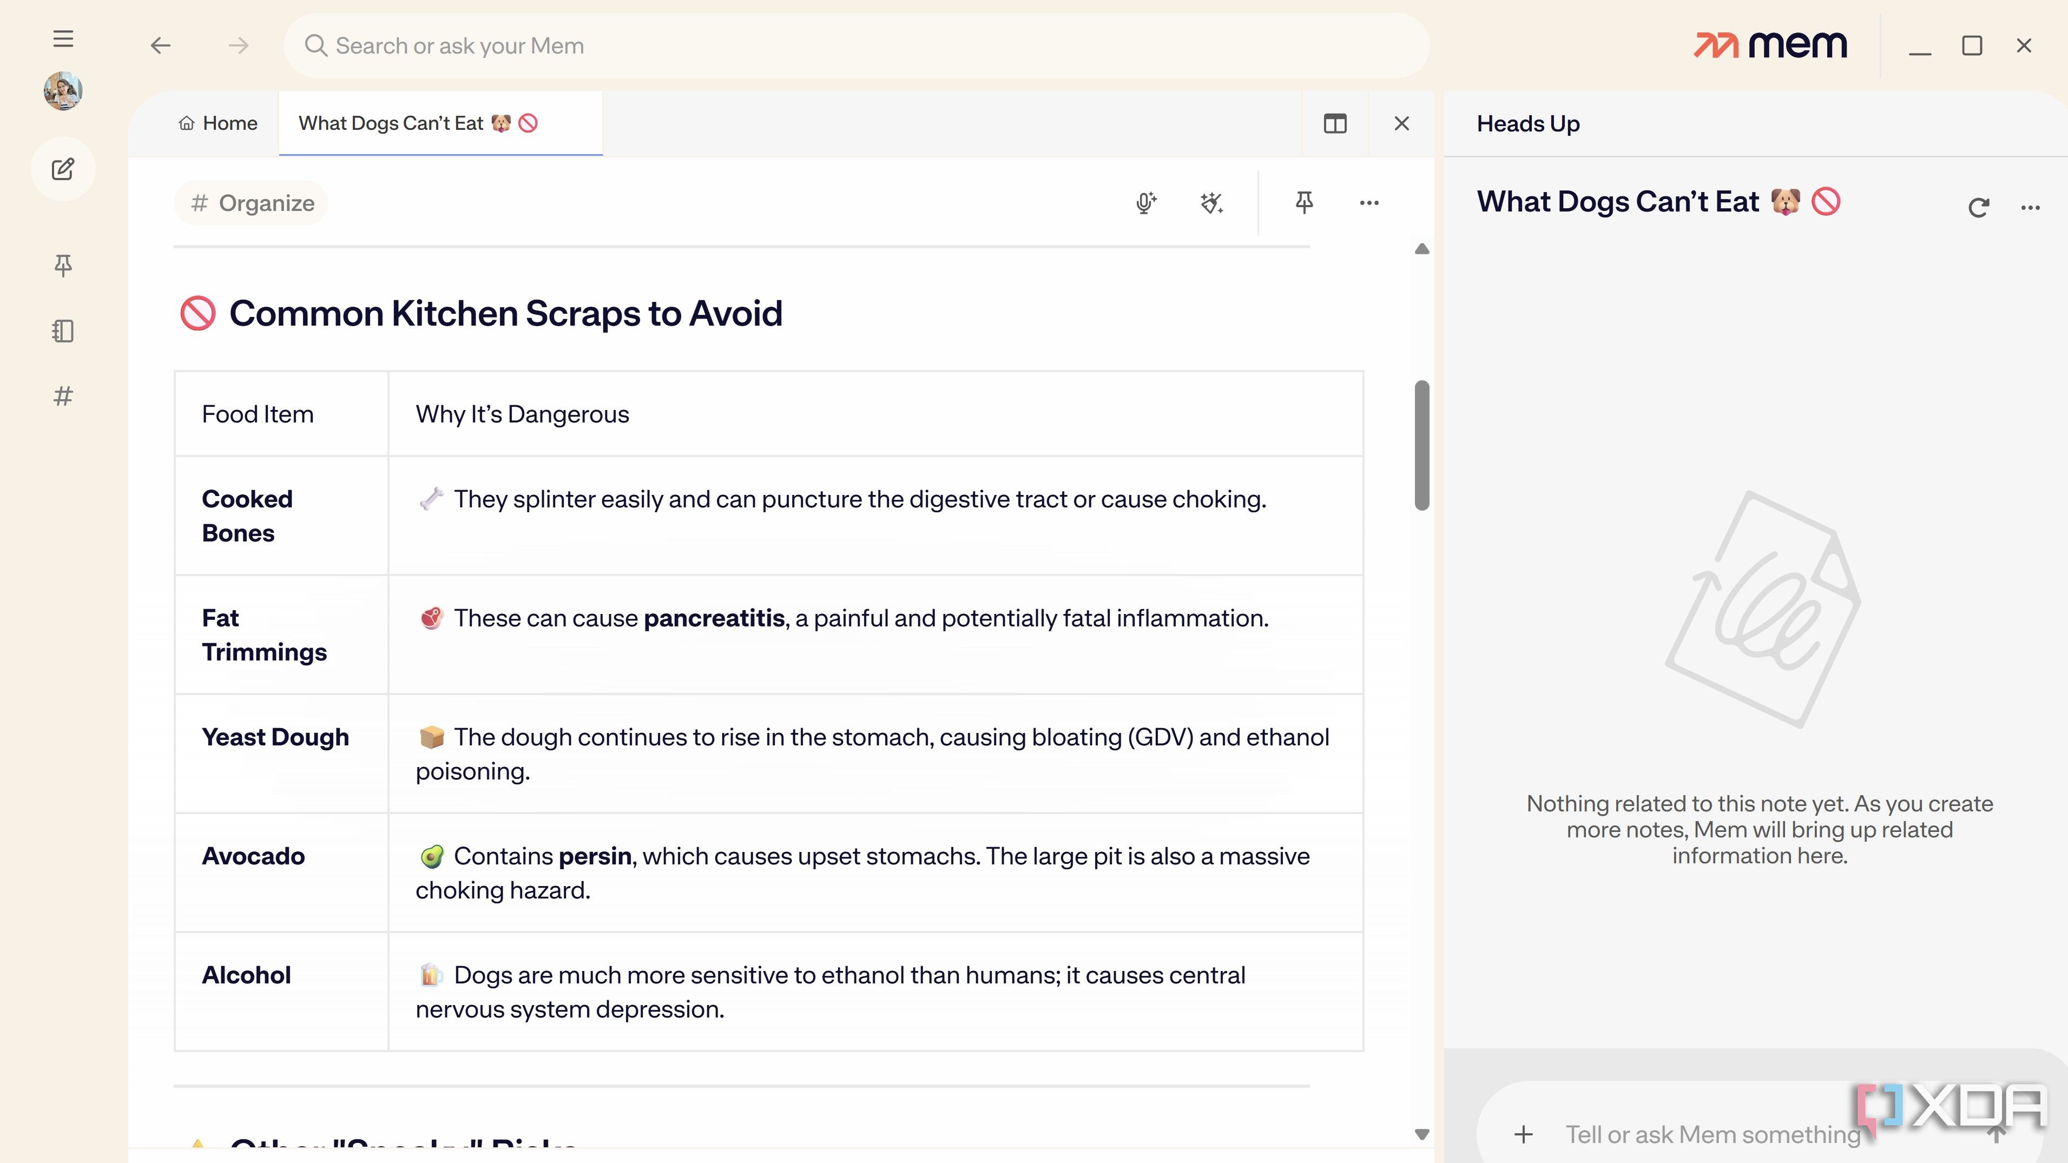Add an attachment with the plus icon in chat
This screenshot has height=1163, width=2068.
point(1524,1134)
